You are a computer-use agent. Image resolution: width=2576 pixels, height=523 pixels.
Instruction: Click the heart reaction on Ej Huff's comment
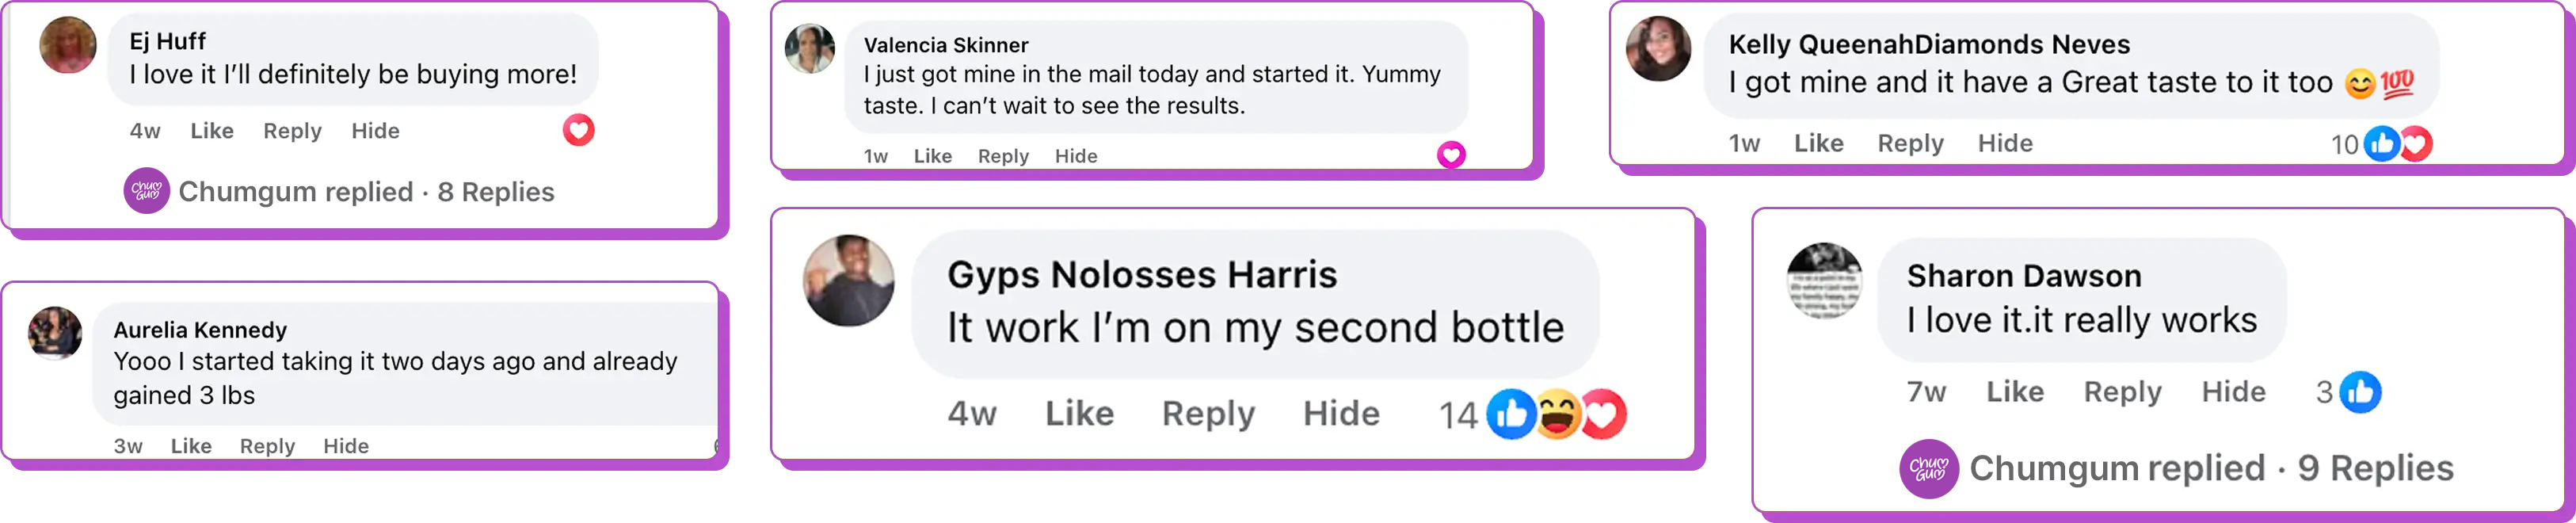[x=578, y=130]
